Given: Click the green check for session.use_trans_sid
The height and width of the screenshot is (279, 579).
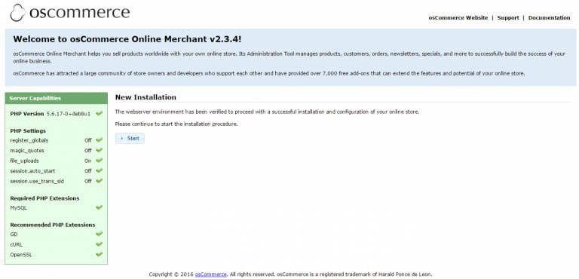Looking at the screenshot, I should coord(99,181).
